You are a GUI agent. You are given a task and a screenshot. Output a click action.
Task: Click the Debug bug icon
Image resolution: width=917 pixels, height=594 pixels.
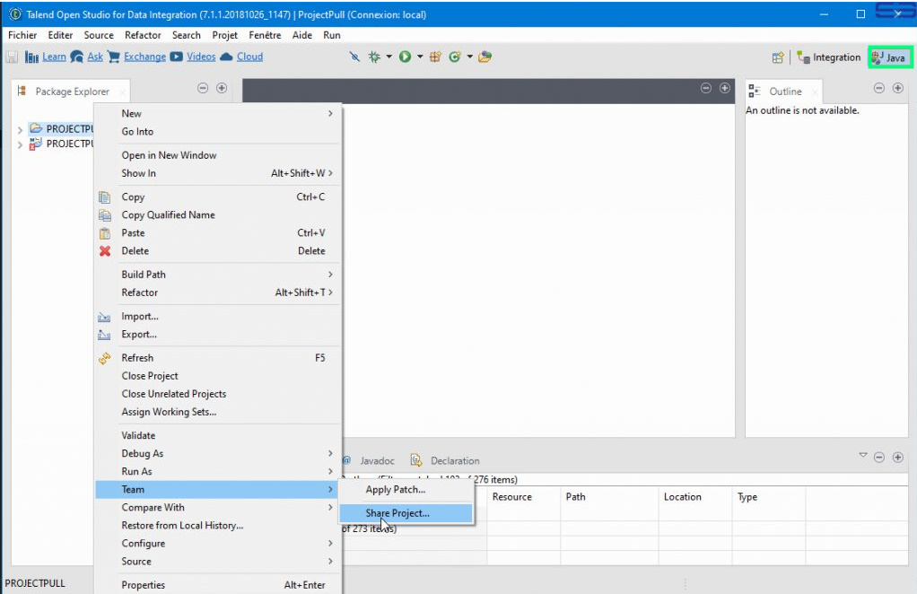(374, 57)
